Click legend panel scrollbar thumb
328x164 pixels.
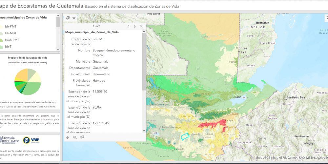(x=58, y=22)
